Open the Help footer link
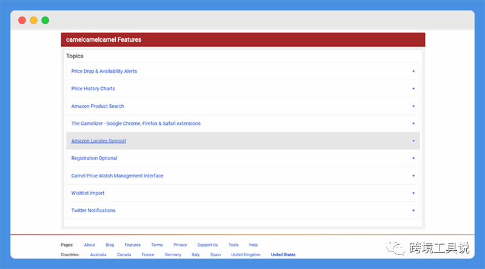This screenshot has width=485, height=269. (x=253, y=245)
